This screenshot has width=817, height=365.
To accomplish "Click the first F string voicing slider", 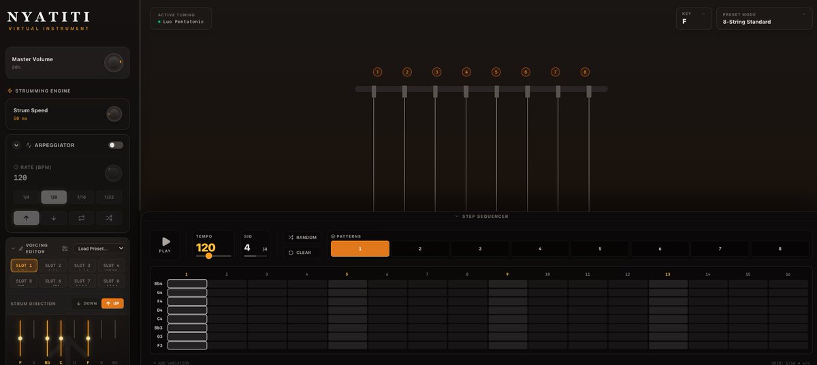I will tap(20, 338).
